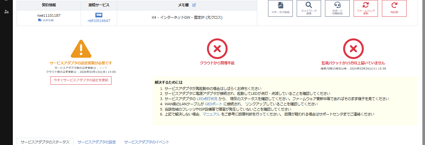425x145 pixels.
Task: Select the サービスアダプタのステータス tab
Action: click(45, 142)
